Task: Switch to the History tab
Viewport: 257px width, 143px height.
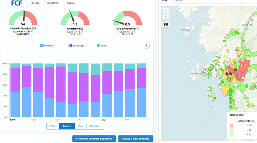Action: [x=35, y=3]
